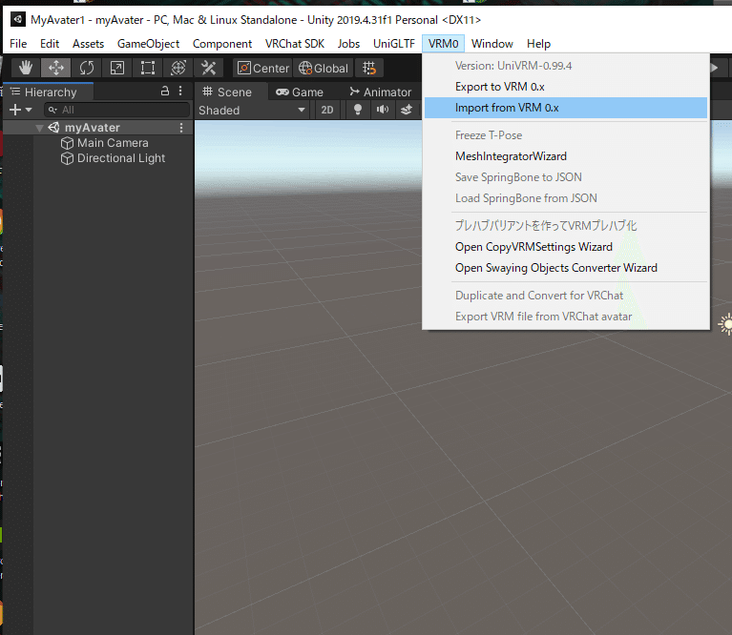Collapse the myAvater scene
Screen dimensions: 732x635
point(40,128)
